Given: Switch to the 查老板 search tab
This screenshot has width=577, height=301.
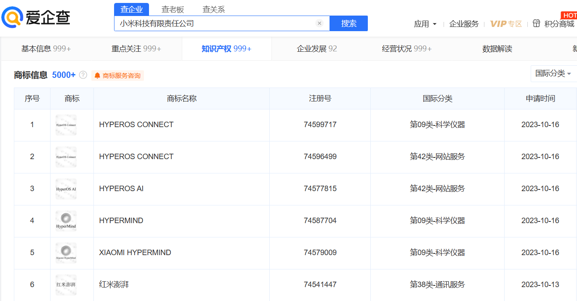Looking at the screenshot, I should coord(173,9).
